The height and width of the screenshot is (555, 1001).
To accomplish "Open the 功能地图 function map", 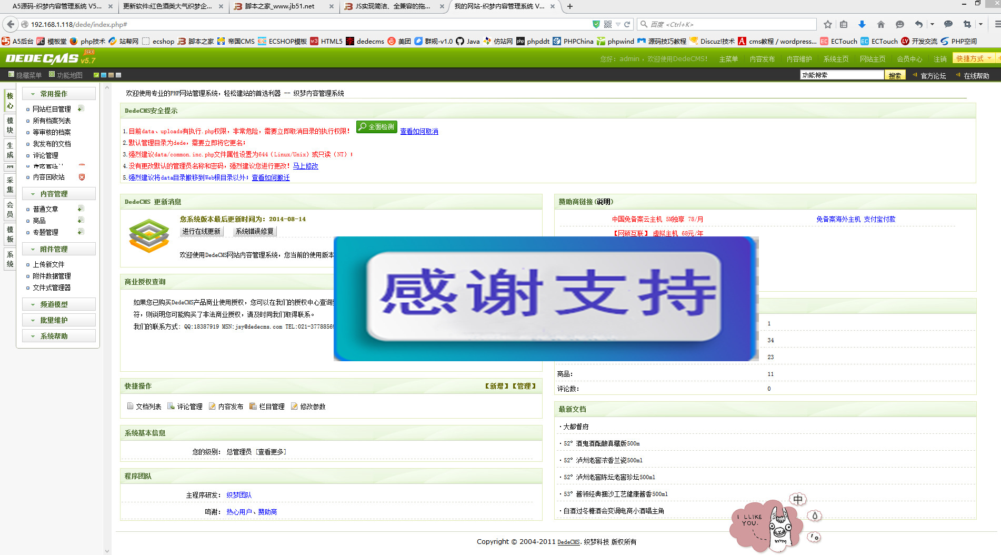I will [66, 75].
